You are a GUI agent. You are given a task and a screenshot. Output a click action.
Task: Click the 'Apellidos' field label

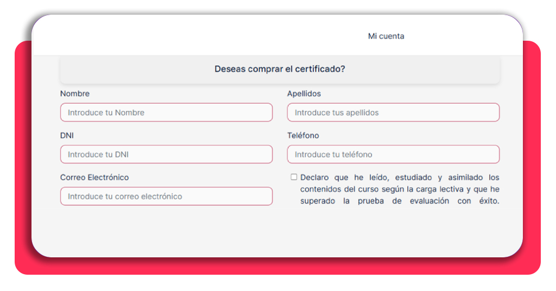tap(304, 93)
